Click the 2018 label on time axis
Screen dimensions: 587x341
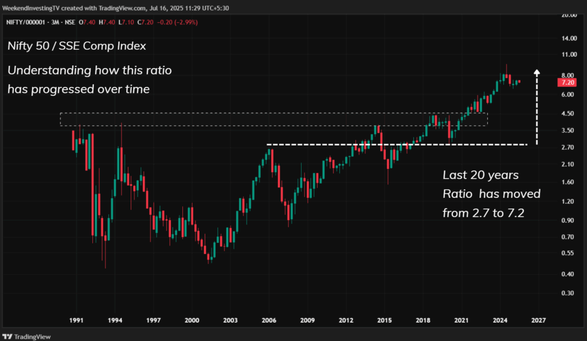click(422, 320)
